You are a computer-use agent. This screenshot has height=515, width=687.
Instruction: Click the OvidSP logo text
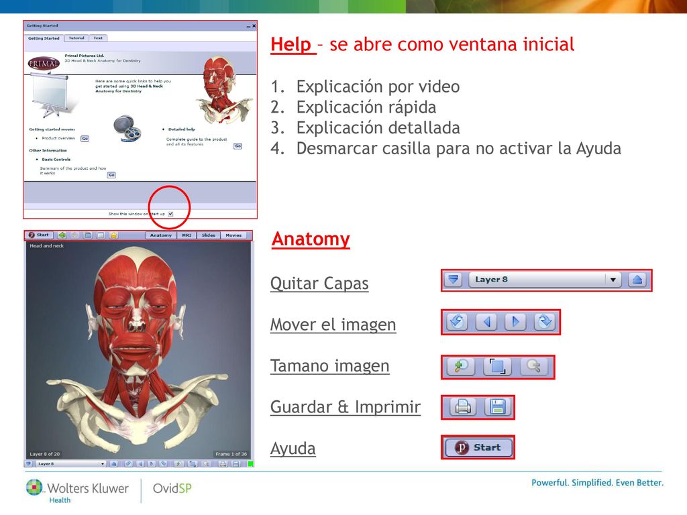coord(172,488)
